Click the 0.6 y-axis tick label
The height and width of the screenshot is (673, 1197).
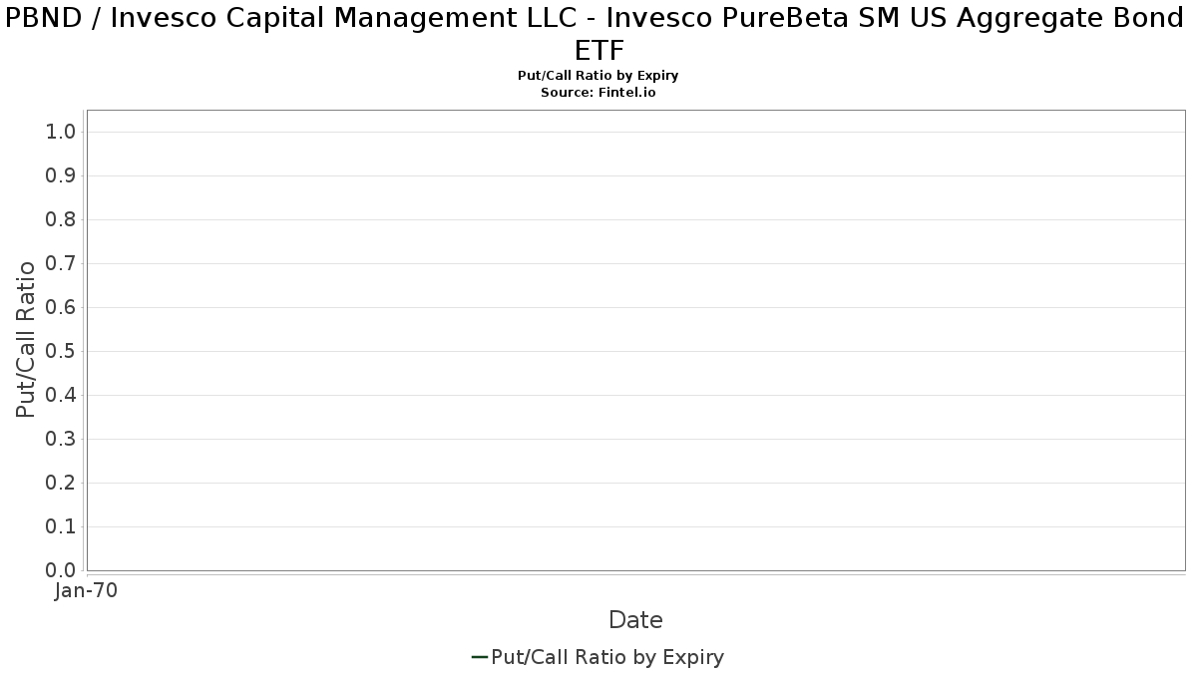(61, 308)
